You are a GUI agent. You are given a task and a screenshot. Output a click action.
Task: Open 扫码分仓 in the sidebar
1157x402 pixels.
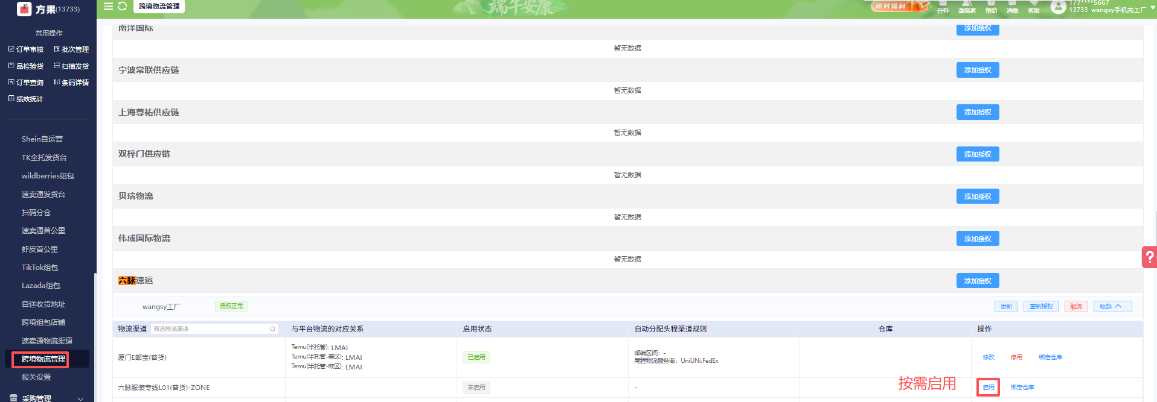36,213
